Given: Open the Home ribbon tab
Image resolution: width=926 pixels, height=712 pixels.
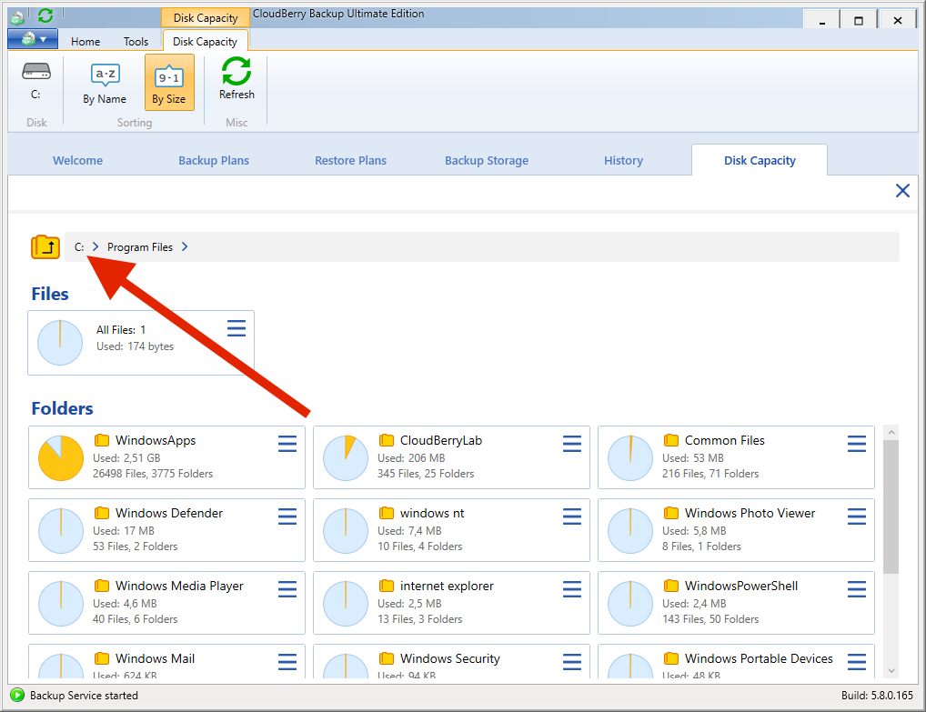Looking at the screenshot, I should click(86, 41).
